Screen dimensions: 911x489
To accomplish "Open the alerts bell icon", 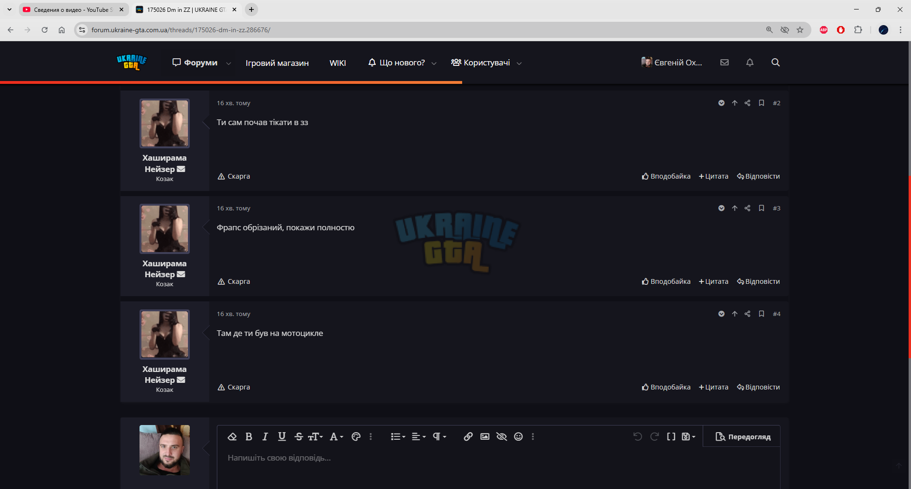I will pos(750,62).
